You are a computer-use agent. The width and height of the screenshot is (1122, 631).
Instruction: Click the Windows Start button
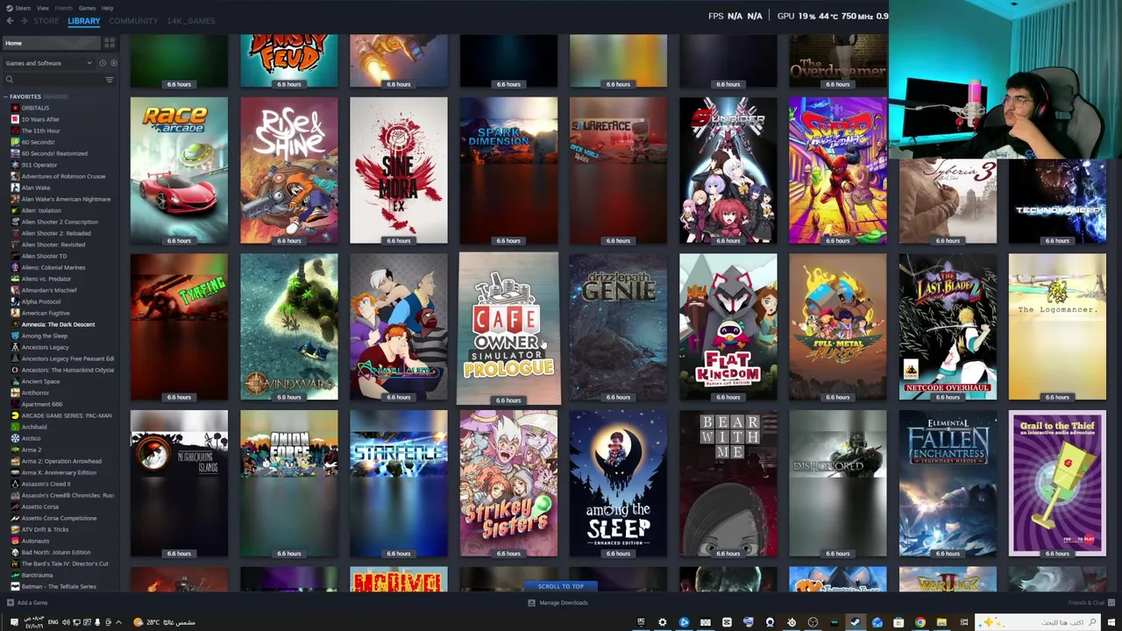pos(1111,622)
